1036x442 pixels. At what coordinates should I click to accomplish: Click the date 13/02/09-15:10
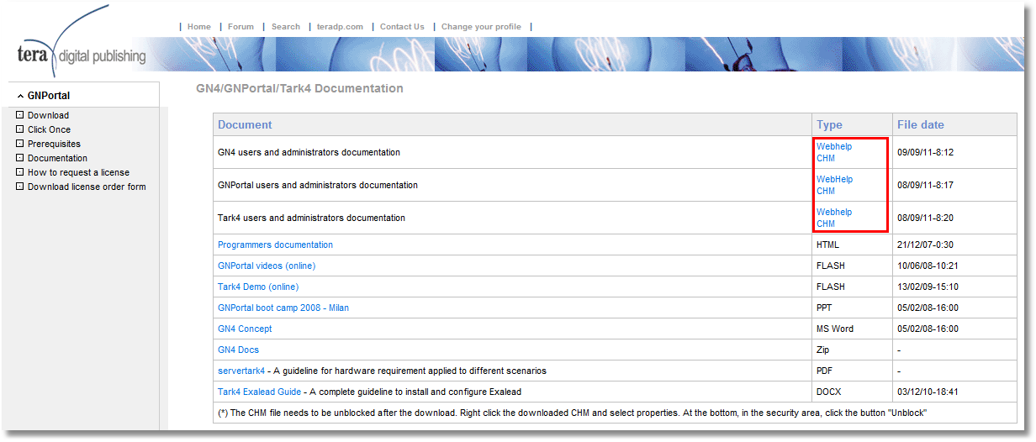(928, 287)
